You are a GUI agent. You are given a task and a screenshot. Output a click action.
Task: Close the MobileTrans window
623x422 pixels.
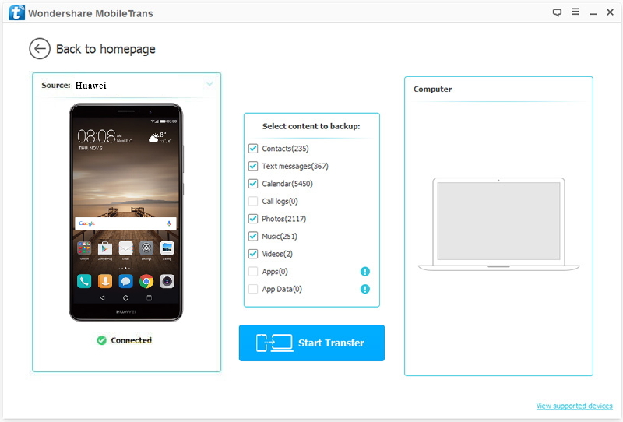[610, 12]
